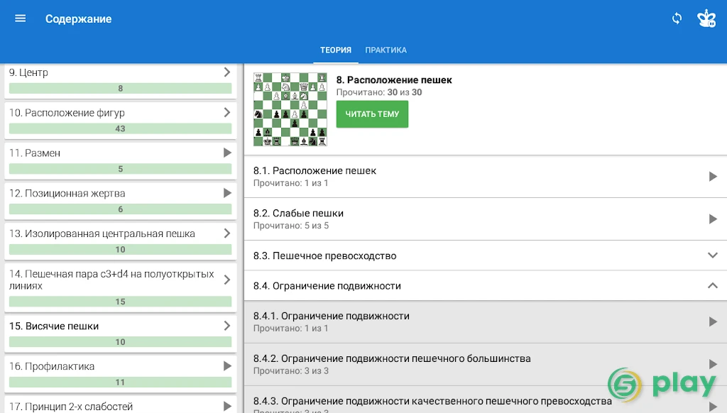Expand chapter 10. Расположение фигур arrow
This screenshot has width=727, height=413.
tap(226, 113)
